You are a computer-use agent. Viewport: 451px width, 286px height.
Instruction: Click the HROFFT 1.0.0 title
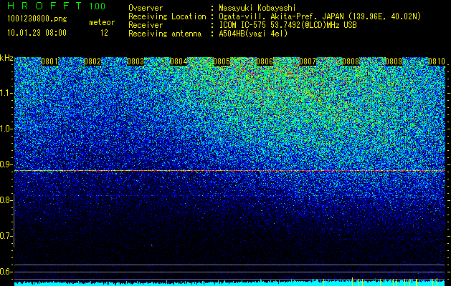tap(57, 6)
